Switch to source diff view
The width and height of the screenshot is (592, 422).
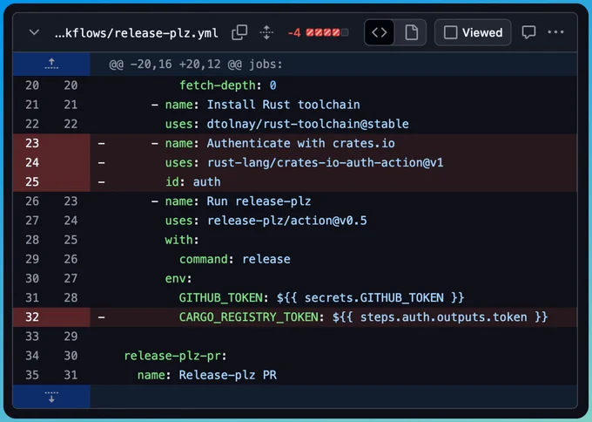pos(380,33)
